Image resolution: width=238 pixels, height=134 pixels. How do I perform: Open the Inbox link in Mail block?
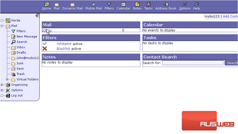coord(47,30)
